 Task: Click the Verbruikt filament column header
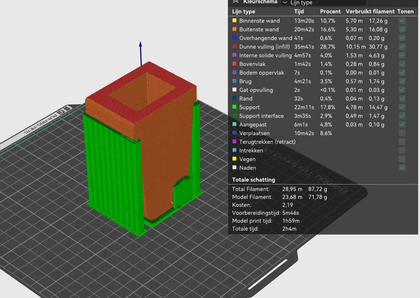tap(370, 11)
